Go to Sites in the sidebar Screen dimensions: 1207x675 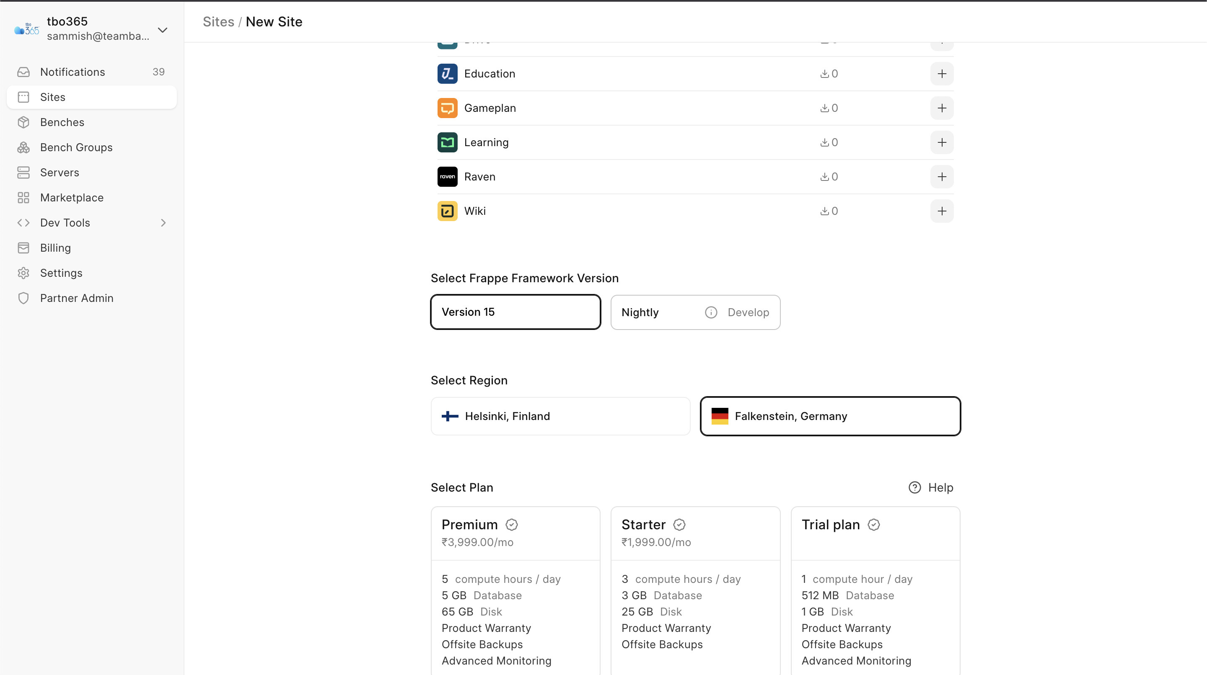click(x=92, y=97)
